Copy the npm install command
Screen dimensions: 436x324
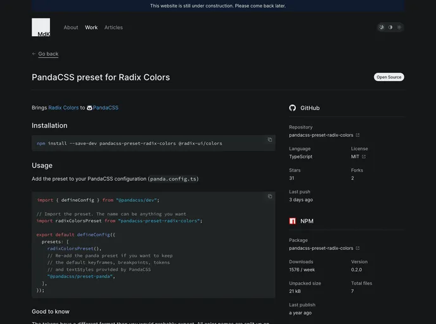tap(270, 140)
